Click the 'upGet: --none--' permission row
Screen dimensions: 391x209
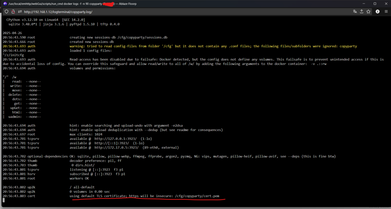coord(25,108)
